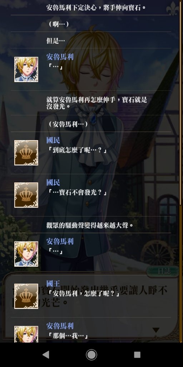Tap the first 安魯馬利 character portrait
Viewport: 183px width, 367px height.
tap(26, 69)
